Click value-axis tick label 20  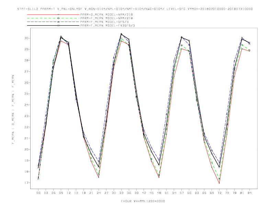coord(26,149)
